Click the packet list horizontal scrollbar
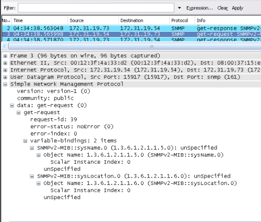 (x=134, y=46)
